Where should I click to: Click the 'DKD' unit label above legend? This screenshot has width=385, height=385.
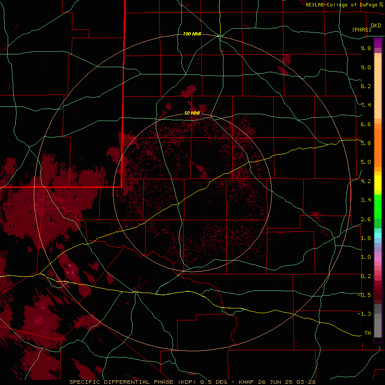376,26
